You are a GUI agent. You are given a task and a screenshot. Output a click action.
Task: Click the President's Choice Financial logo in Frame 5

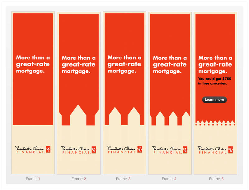215,150
